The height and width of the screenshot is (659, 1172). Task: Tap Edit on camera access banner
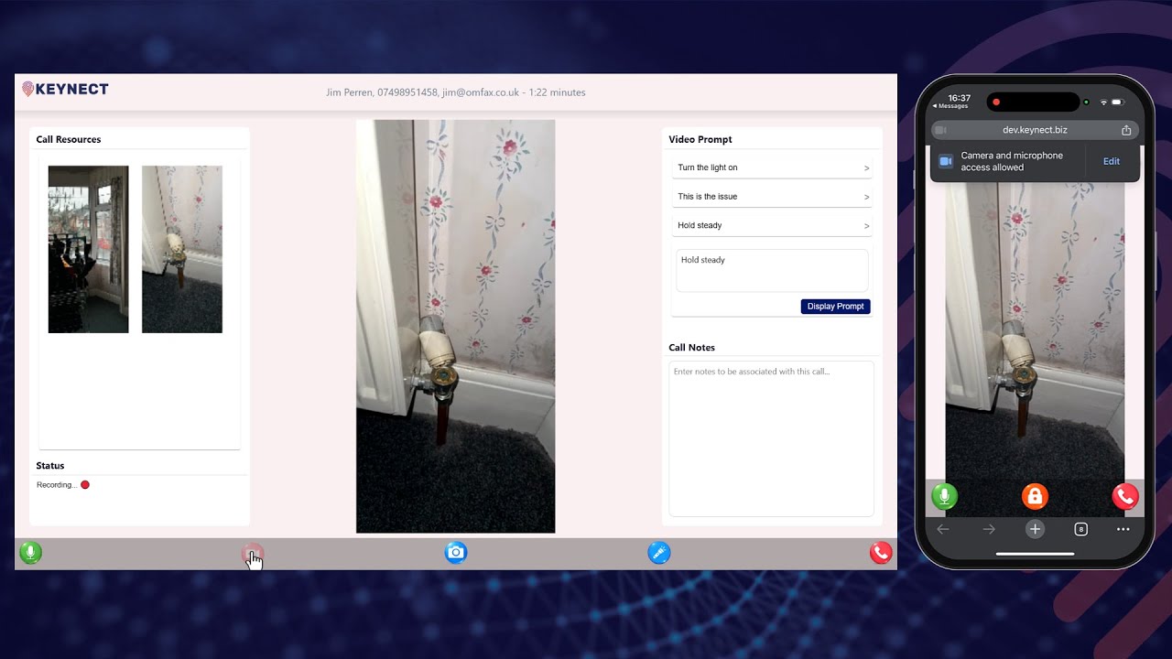click(1112, 161)
